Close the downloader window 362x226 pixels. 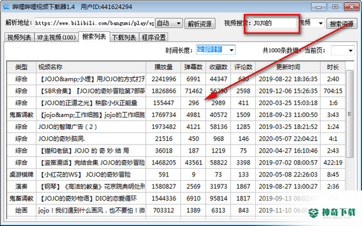351,7
